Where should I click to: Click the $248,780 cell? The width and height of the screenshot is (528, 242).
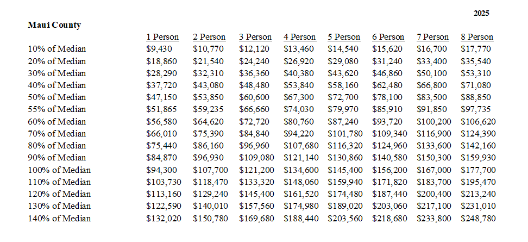coord(478,219)
